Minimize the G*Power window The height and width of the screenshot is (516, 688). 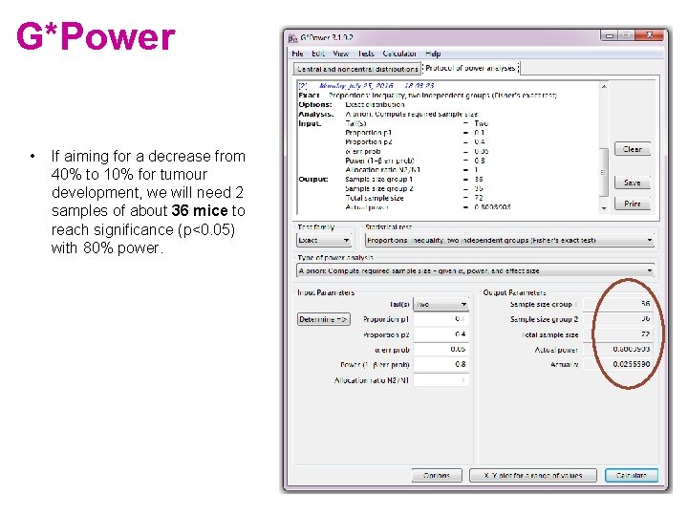610,36
